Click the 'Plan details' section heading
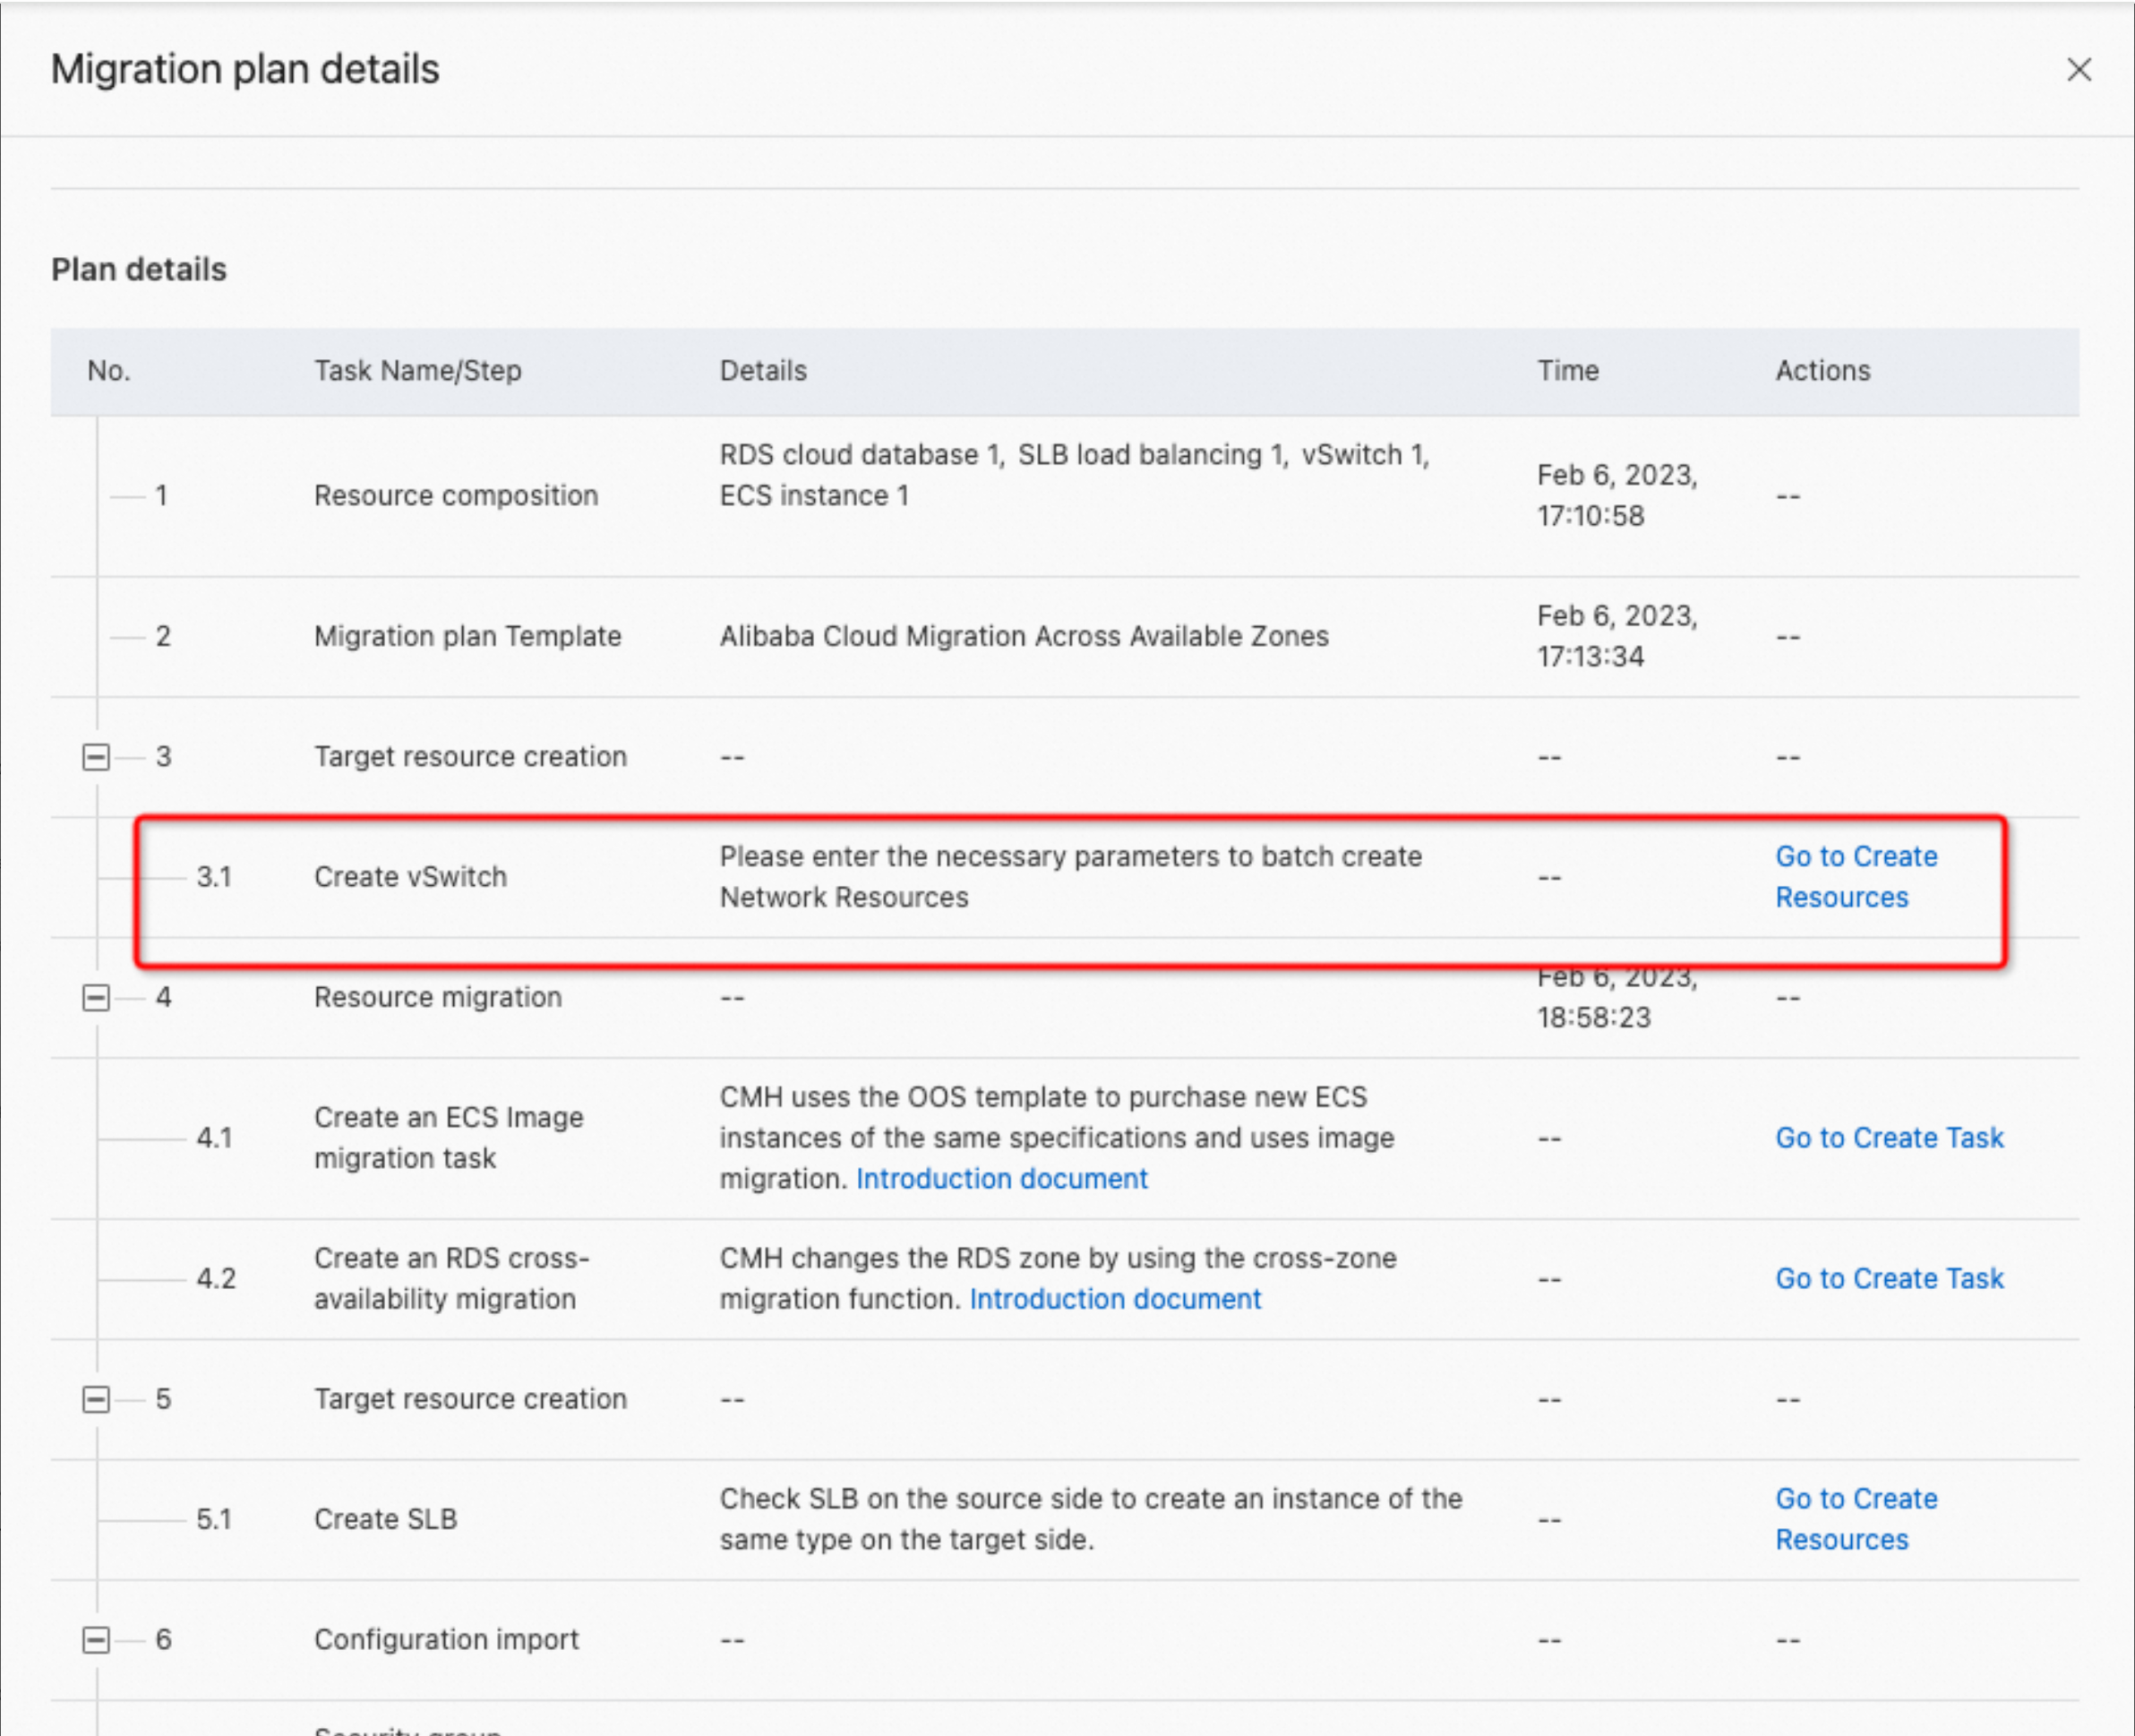The height and width of the screenshot is (1736, 2135). pyautogui.click(x=139, y=270)
